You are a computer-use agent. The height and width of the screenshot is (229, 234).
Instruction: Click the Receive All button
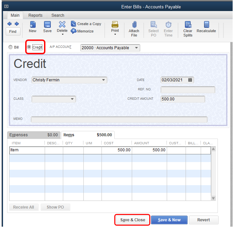(x=24, y=207)
